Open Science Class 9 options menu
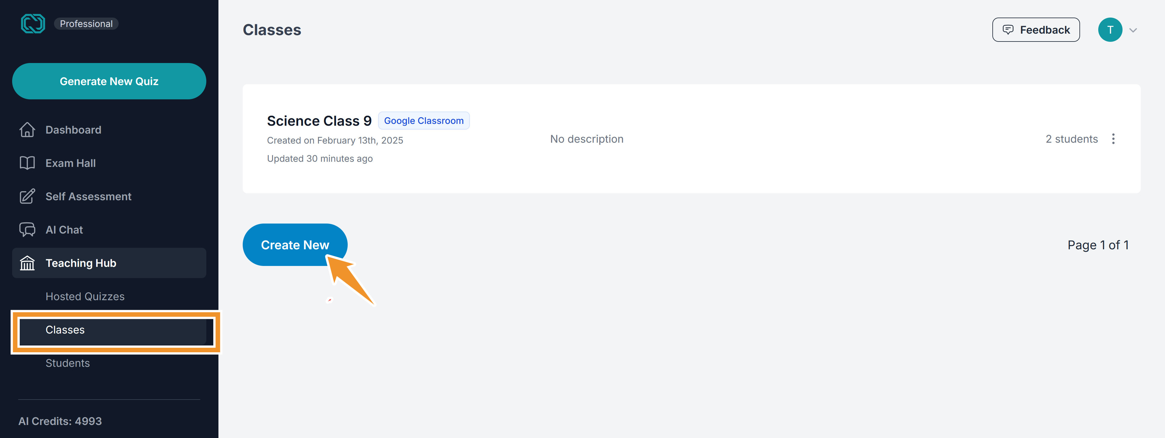This screenshot has height=438, width=1165. (1113, 139)
